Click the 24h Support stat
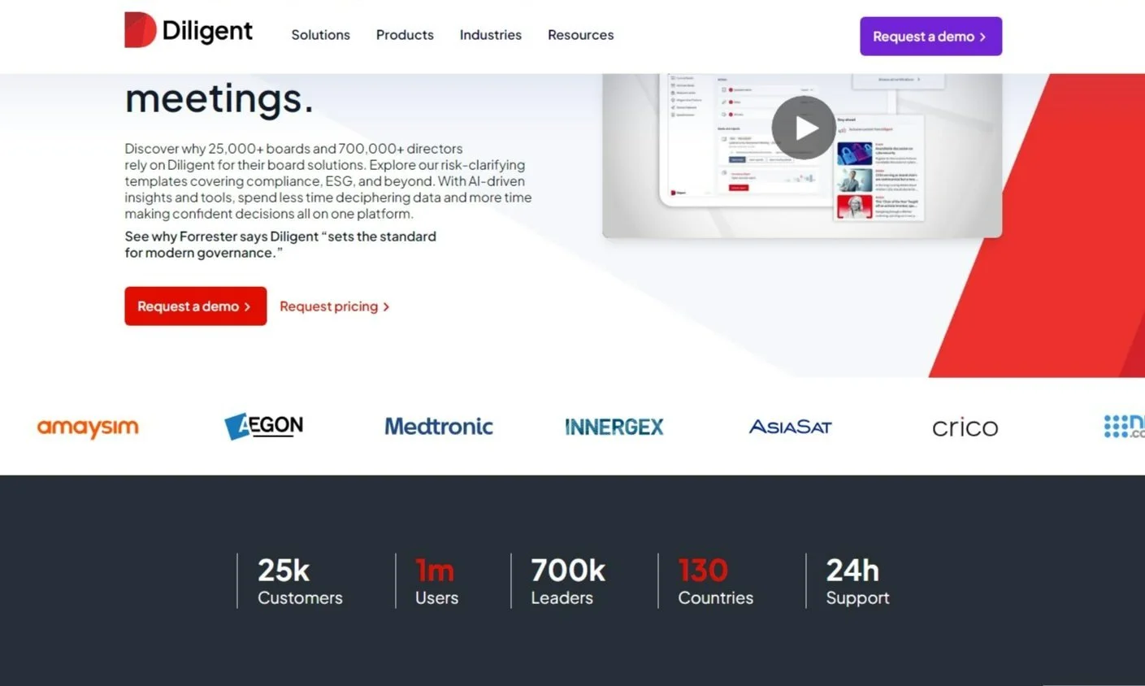1145x686 pixels. tap(857, 581)
